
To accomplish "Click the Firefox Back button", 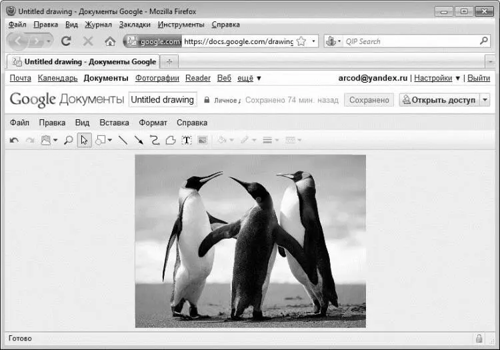I will coord(17,41).
